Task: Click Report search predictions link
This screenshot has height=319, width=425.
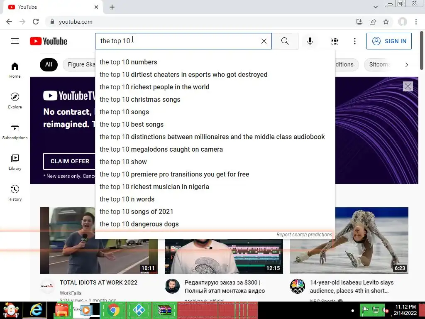Action: pos(304,235)
